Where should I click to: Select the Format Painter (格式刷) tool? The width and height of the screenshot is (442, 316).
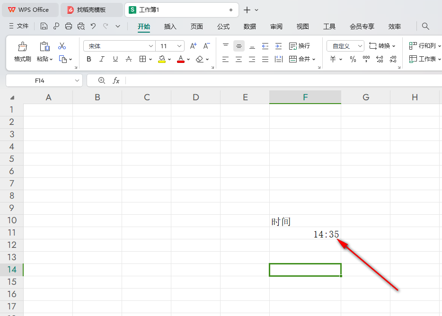pyautogui.click(x=22, y=49)
